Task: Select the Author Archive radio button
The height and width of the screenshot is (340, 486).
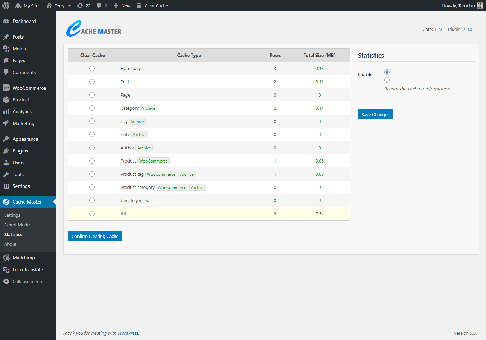Action: [x=92, y=148]
